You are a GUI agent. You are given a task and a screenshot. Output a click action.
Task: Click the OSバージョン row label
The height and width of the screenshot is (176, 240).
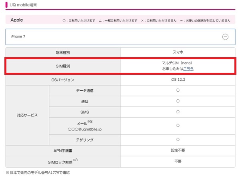(x=63, y=80)
